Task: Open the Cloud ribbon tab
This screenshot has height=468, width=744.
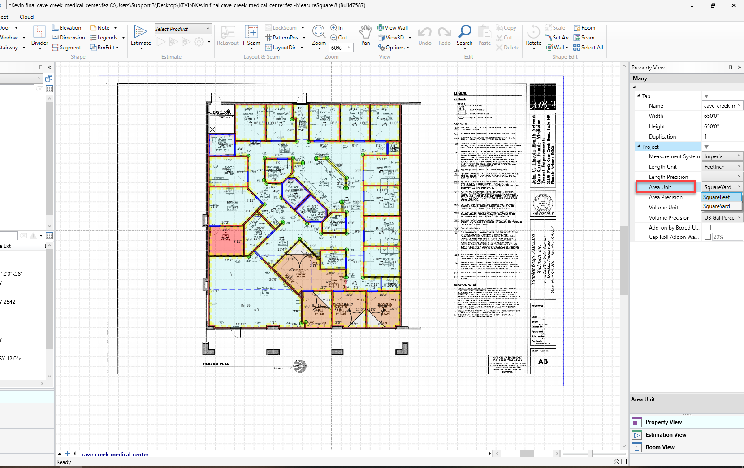Action: point(26,17)
